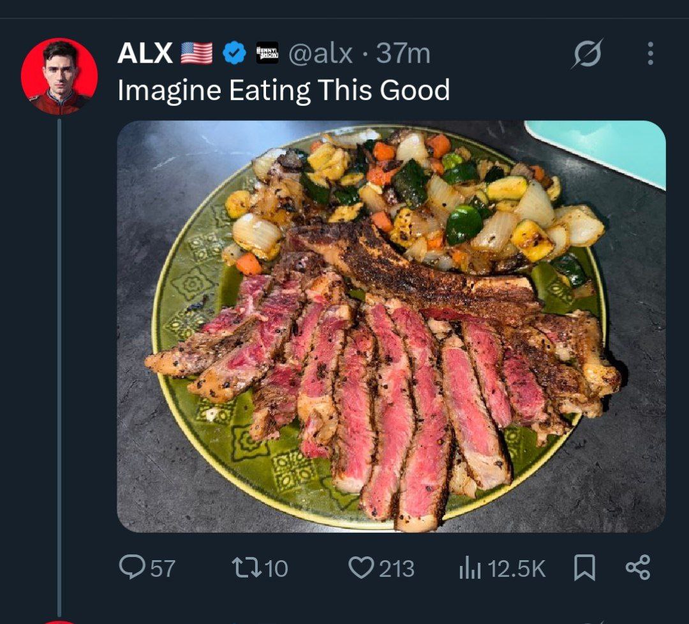Share the tweet via share icon

point(637,567)
